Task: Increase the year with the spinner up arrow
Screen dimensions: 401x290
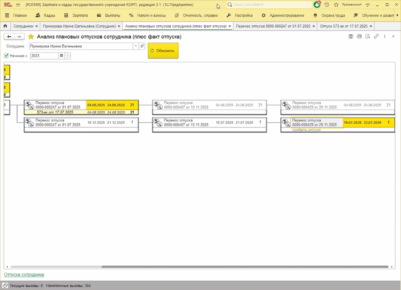Action: tap(68, 54)
